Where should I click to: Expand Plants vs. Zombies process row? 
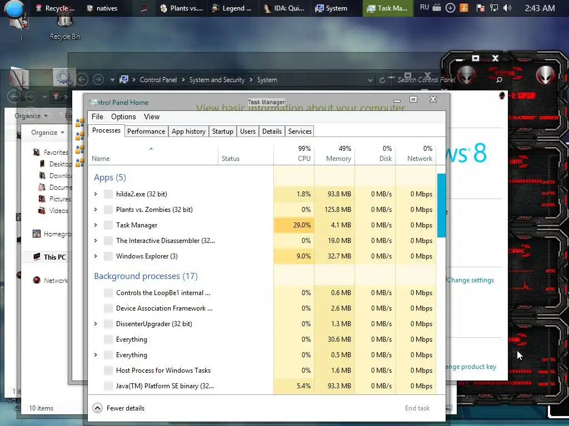pos(96,209)
